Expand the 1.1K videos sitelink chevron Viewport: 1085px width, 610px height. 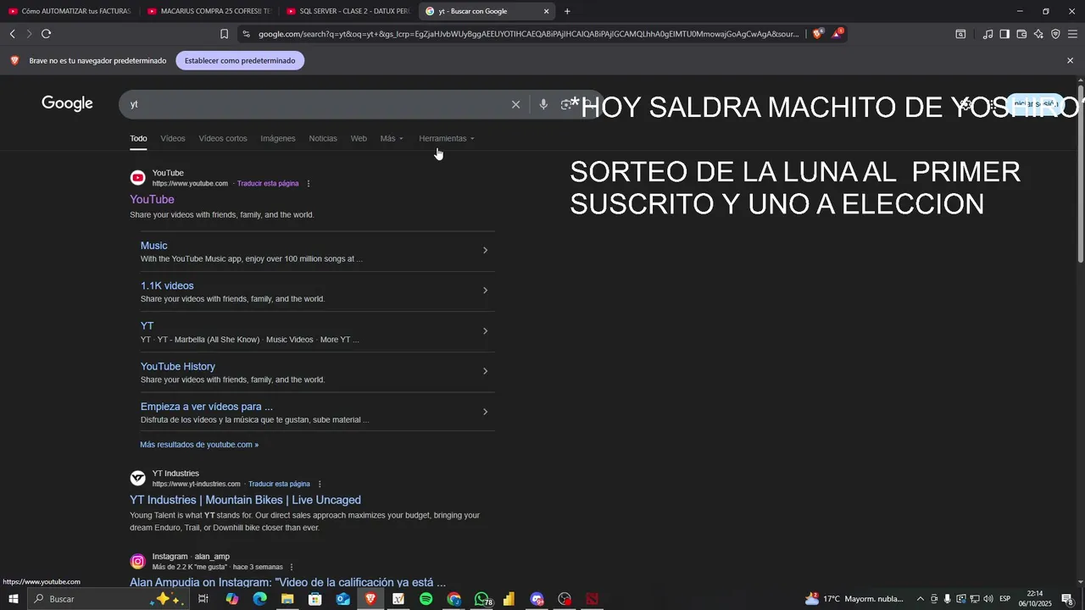[485, 291]
